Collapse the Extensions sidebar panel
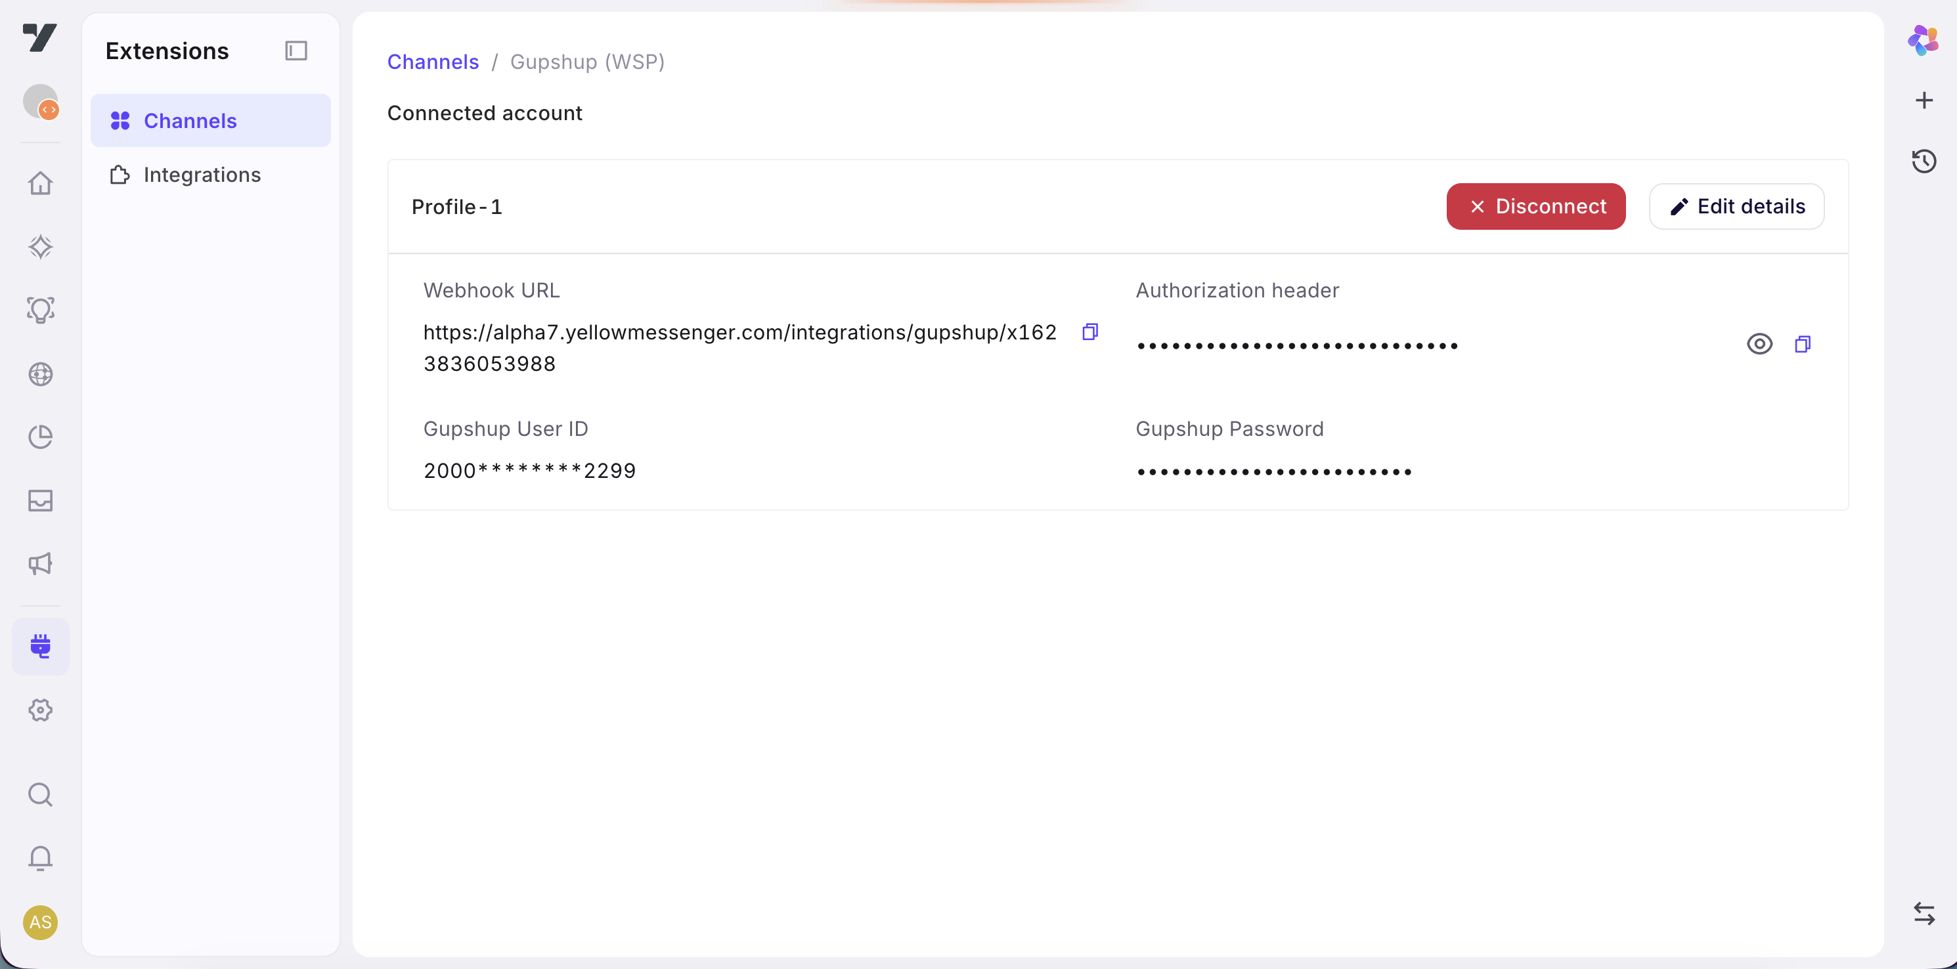The height and width of the screenshot is (969, 1957). point(296,51)
